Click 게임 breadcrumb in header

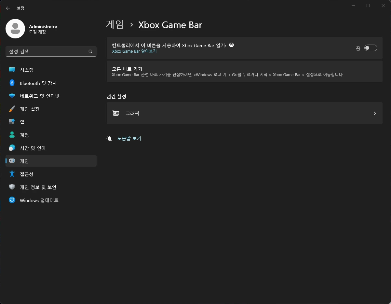[115, 25]
